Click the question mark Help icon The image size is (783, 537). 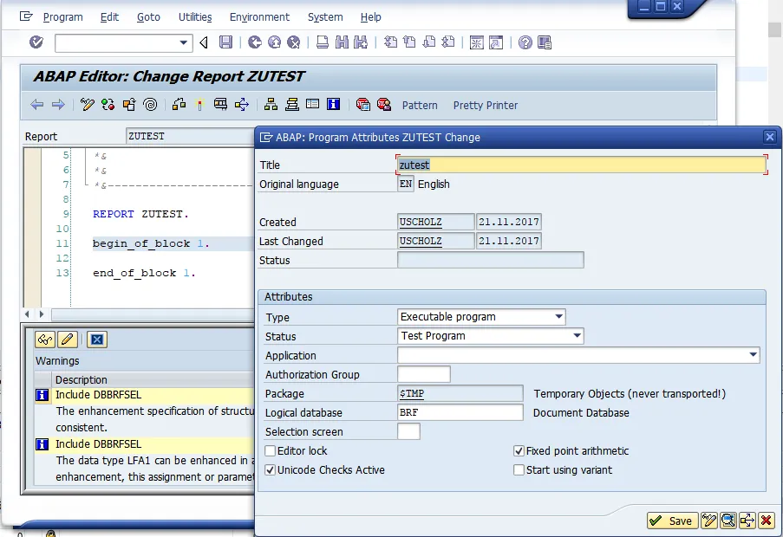coord(525,42)
